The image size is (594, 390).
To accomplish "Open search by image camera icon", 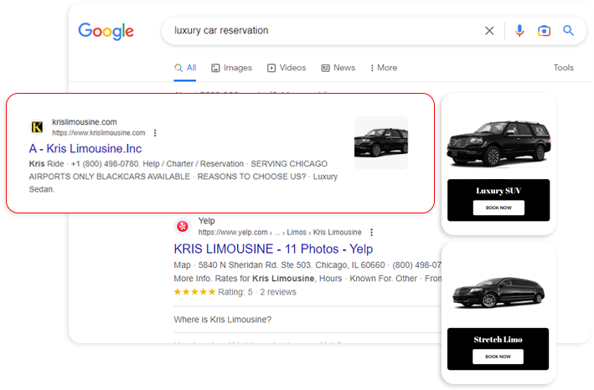I will click(544, 31).
